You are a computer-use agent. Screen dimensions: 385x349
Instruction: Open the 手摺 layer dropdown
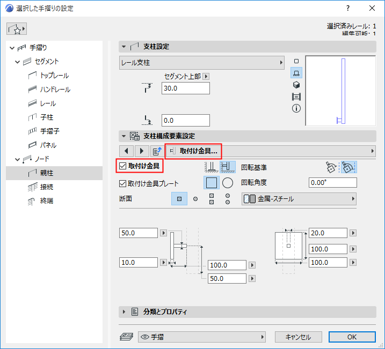pyautogui.click(x=202, y=337)
